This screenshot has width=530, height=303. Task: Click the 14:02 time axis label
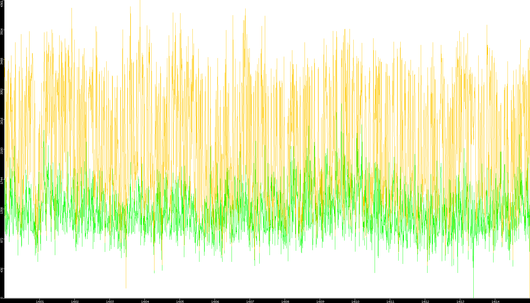[75, 302]
